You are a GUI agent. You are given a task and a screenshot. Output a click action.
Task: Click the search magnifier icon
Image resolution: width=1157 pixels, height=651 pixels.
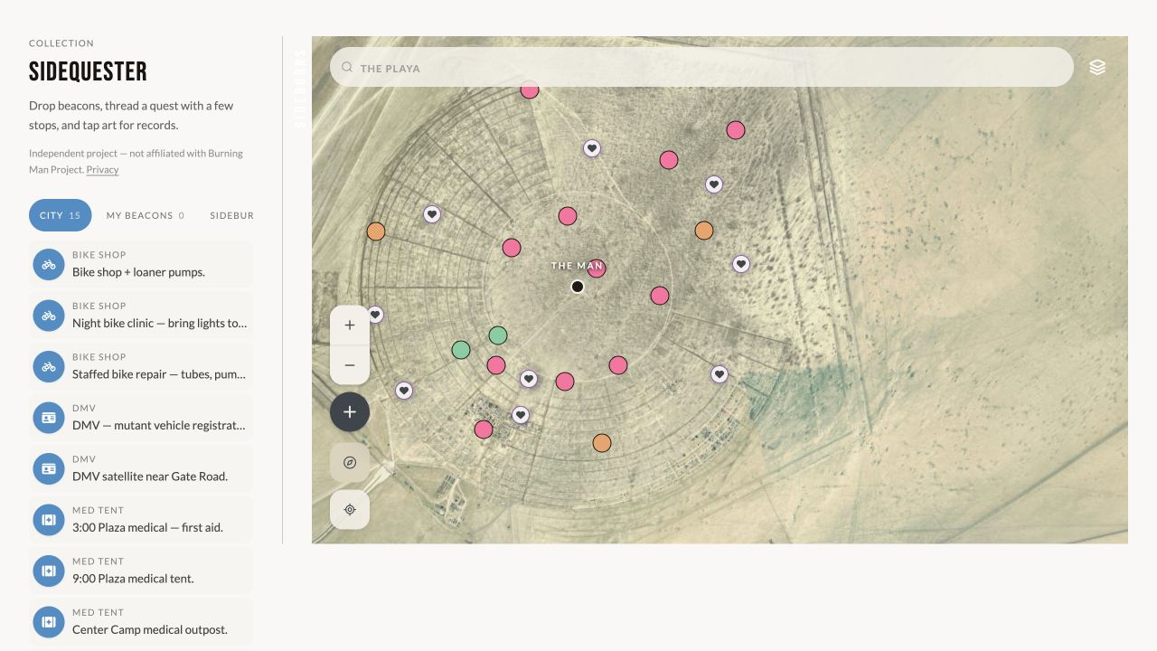pyautogui.click(x=347, y=67)
